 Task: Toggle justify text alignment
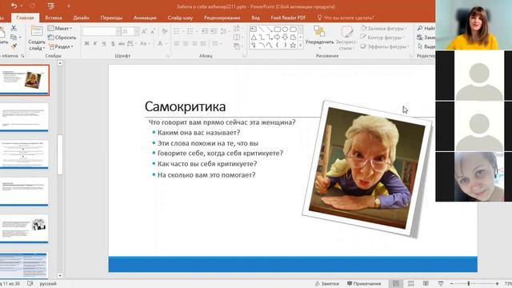point(202,43)
